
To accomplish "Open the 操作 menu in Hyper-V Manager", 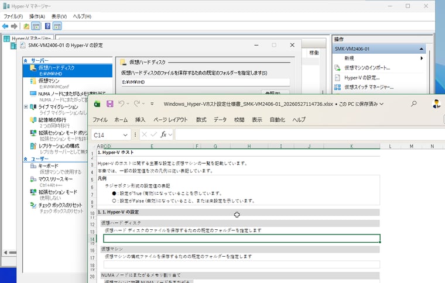I will point(37,16).
